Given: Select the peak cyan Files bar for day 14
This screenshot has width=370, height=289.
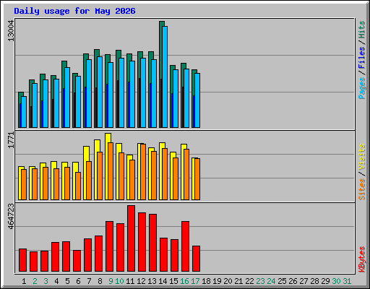Looking at the screenshot, I should (x=165, y=77).
